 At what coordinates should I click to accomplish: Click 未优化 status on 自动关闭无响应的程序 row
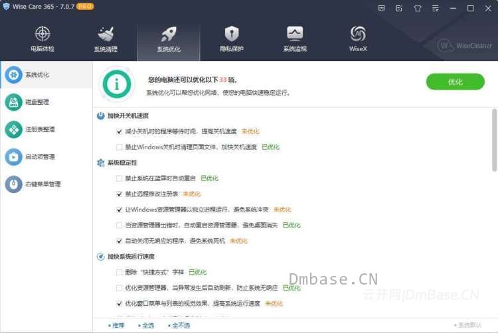pos(239,241)
